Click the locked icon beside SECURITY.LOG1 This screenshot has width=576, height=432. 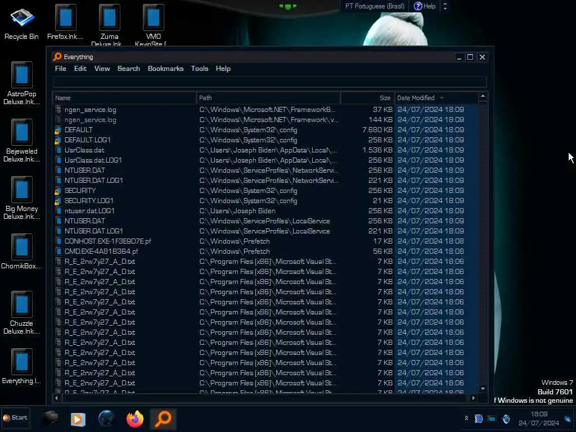(x=58, y=201)
